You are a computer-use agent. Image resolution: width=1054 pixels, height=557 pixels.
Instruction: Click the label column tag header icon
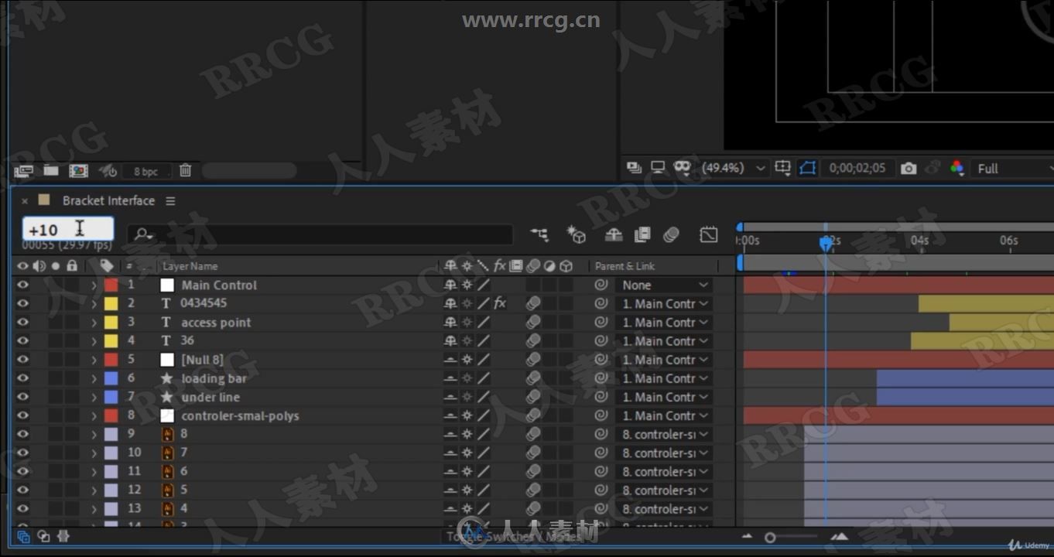107,266
